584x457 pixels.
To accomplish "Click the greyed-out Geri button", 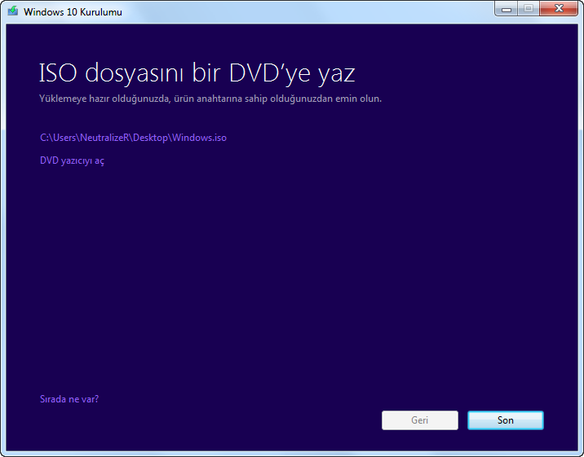I will tap(419, 420).
